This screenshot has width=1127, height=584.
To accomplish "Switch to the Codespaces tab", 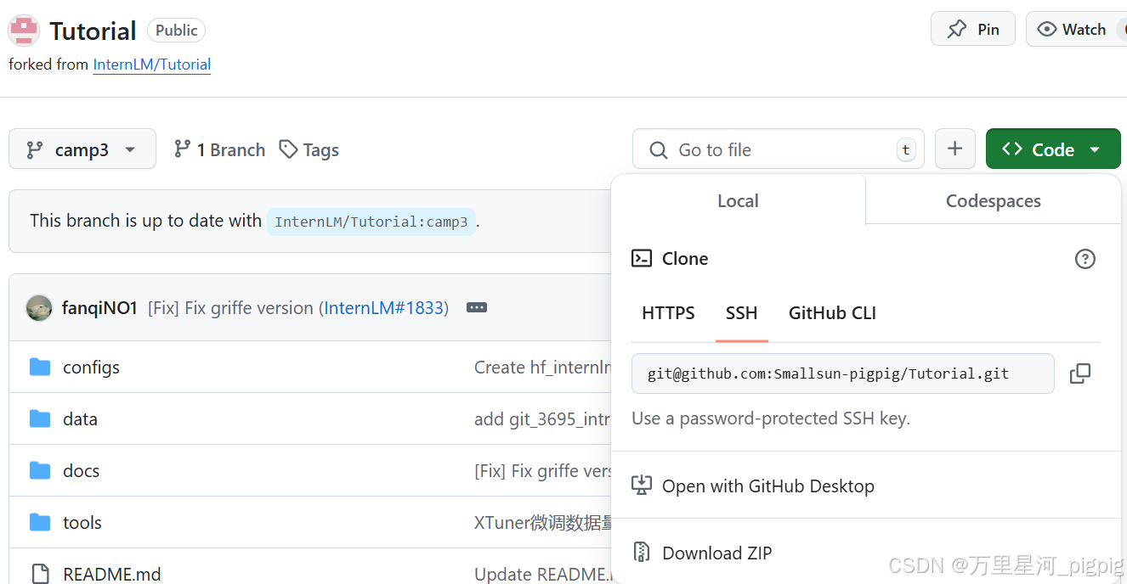I will click(x=993, y=201).
